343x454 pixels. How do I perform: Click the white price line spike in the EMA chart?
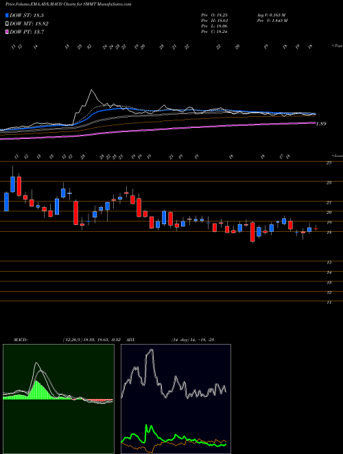tap(92, 90)
